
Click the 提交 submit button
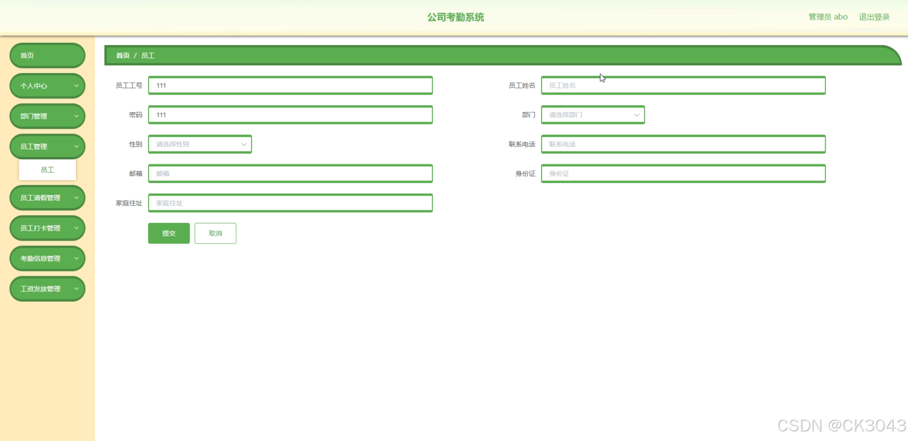pyautogui.click(x=169, y=233)
